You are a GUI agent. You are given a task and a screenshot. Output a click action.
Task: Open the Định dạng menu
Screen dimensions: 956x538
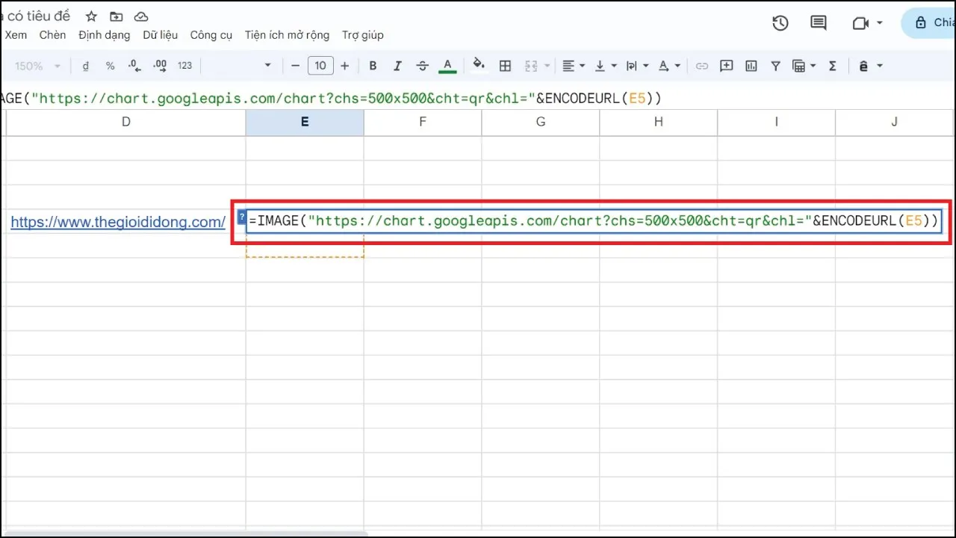[x=105, y=35]
